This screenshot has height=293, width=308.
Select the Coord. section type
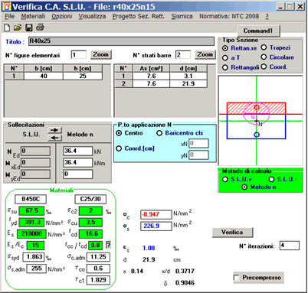264,67
